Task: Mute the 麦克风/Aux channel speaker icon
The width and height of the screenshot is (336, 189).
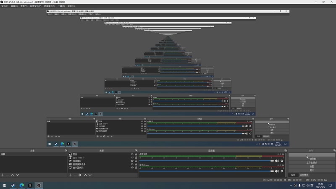Action: pos(277,171)
